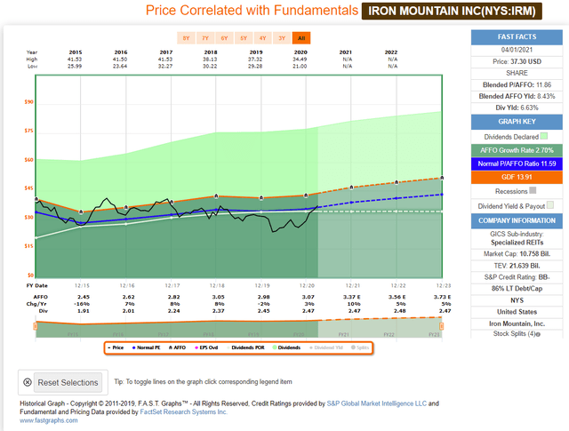
Task: Click the 'Iron Mountain, Inc.' company name row
Action: 517,323
